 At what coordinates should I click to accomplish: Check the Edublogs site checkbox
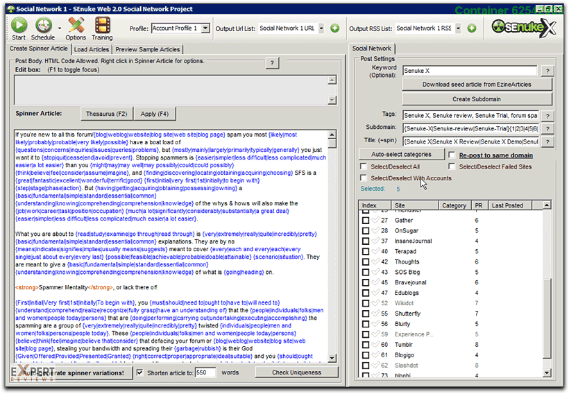click(366, 293)
